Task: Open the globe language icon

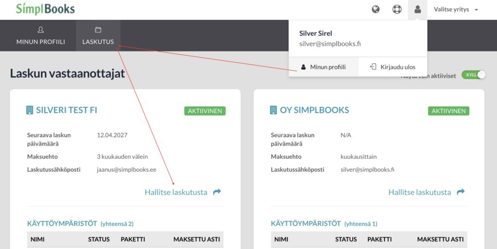Action: tap(376, 9)
